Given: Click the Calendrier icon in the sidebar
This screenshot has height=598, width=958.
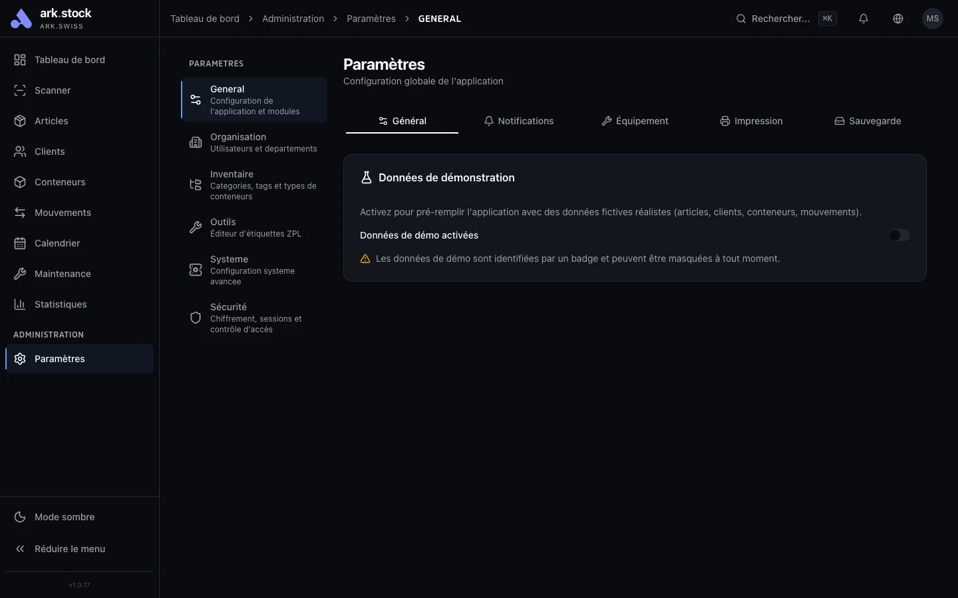Looking at the screenshot, I should click(x=19, y=243).
